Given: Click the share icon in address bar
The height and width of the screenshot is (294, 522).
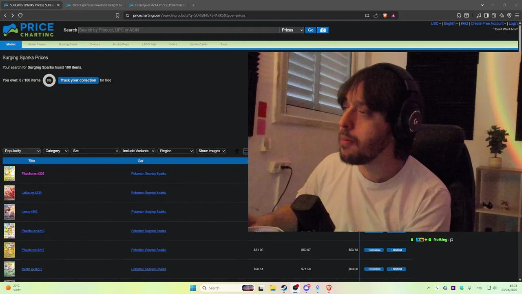Looking at the screenshot, I should click(376, 16).
